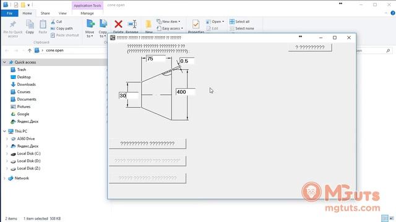Select Courses folder in navigation pane
This screenshot has width=396, height=222.
pyautogui.click(x=24, y=92)
